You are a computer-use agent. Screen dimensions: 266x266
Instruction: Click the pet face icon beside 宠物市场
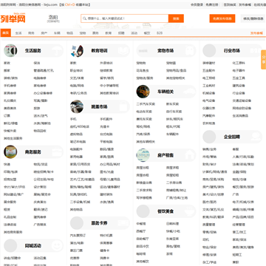pyautogui.click(x=189, y=50)
